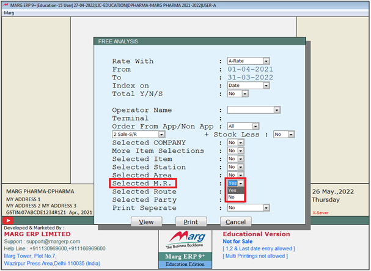Click the Terminal label
This screenshot has width=371, height=271.
[x=130, y=118]
